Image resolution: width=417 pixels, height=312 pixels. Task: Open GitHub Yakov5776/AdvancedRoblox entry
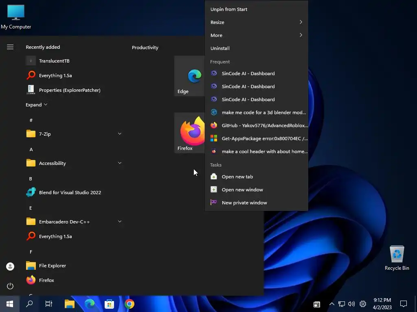coord(257,126)
